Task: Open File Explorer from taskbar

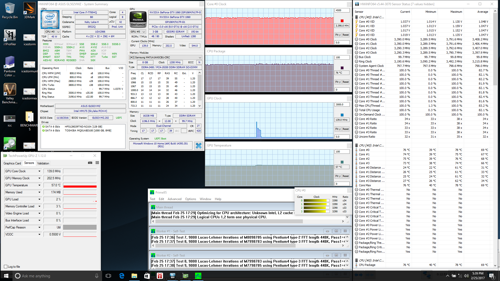Action: pyautogui.click(x=134, y=276)
